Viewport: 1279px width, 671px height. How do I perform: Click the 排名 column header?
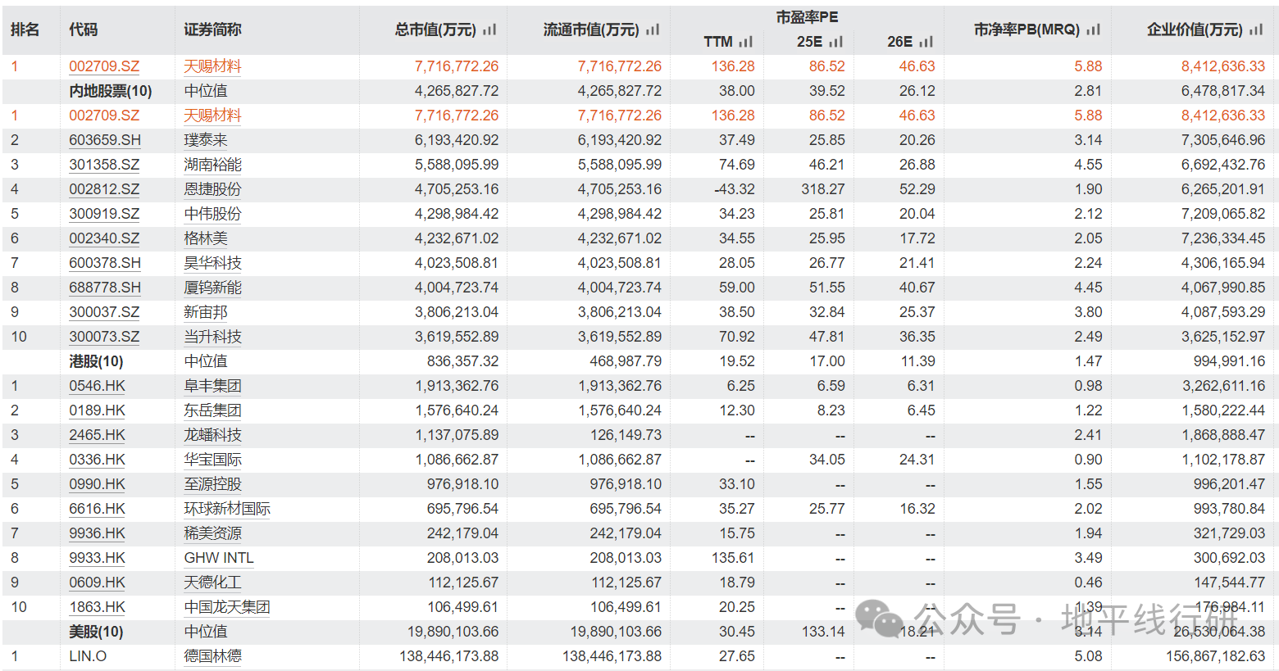click(25, 29)
